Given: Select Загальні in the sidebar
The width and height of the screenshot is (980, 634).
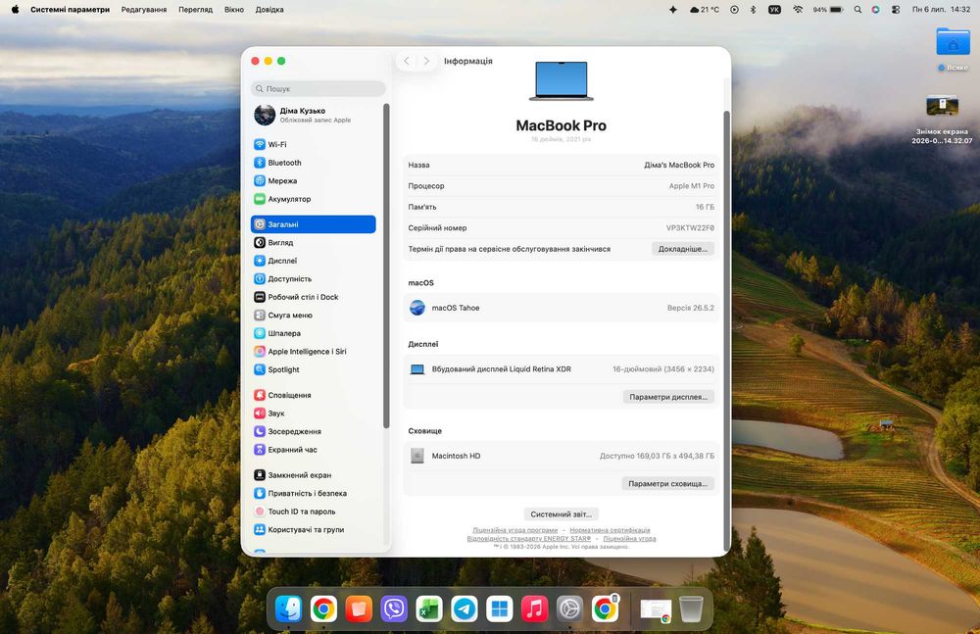Looking at the screenshot, I should tap(314, 224).
